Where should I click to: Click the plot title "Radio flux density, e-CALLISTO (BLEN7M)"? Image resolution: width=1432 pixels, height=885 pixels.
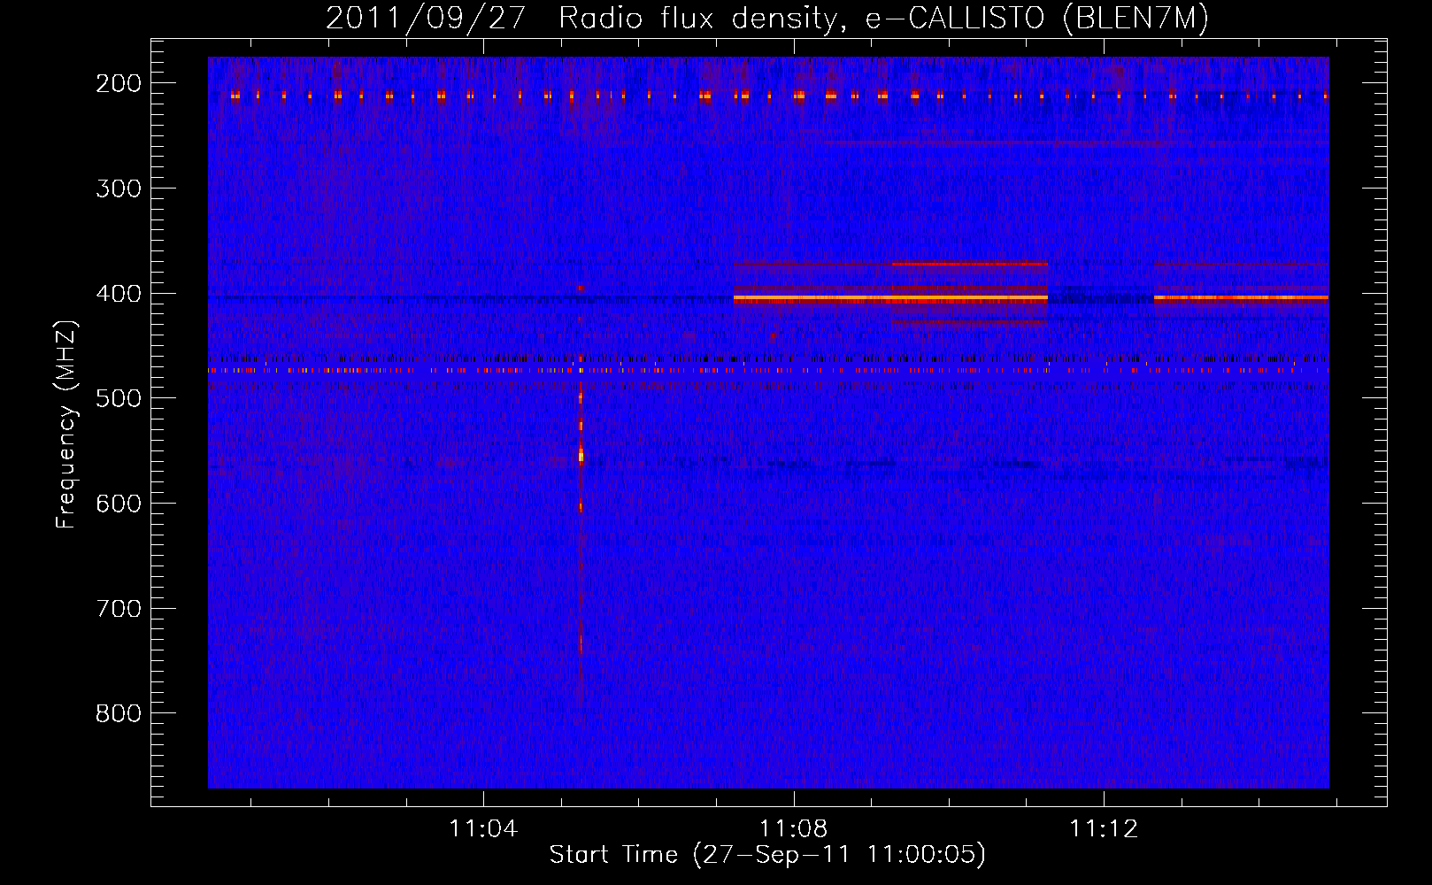click(883, 18)
